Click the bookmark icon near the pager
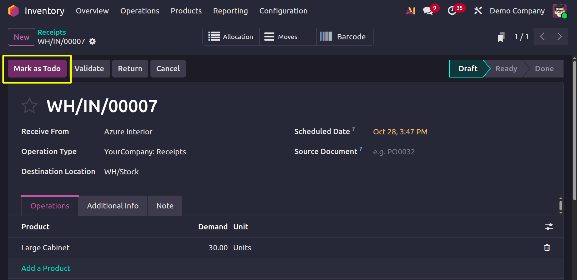The width and height of the screenshot is (577, 280). click(x=501, y=37)
